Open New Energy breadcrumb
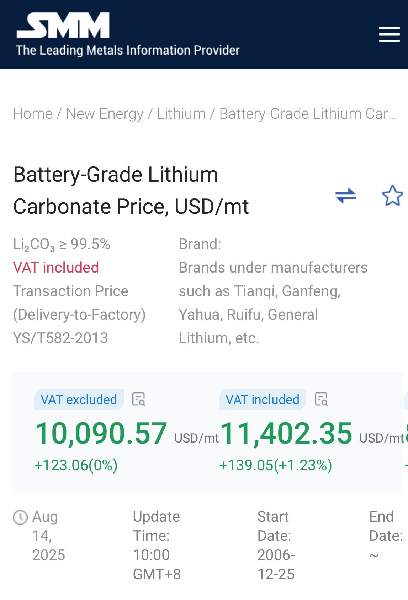Screen dimensions: 408x600 [x=105, y=114]
